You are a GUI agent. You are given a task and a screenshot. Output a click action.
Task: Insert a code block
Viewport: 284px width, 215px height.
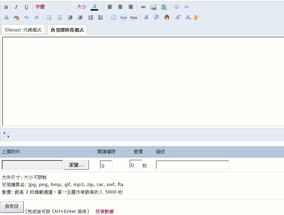pos(187,7)
